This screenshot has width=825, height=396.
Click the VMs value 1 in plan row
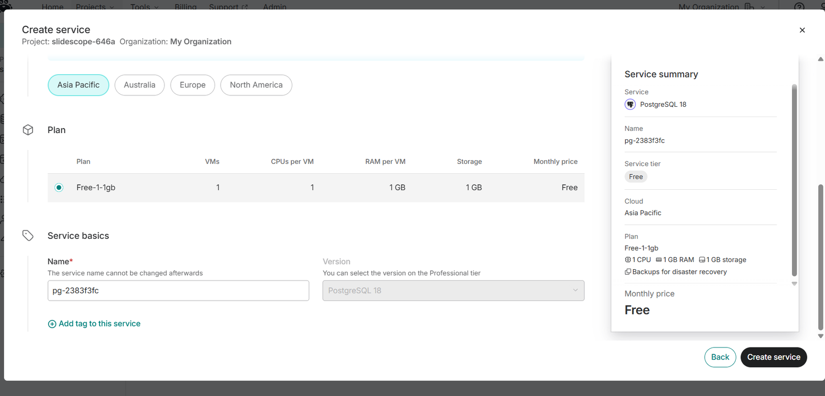(218, 188)
